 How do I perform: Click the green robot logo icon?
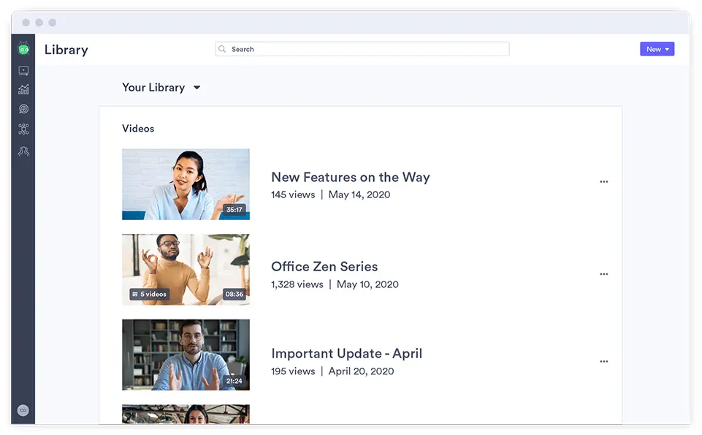pos(23,49)
